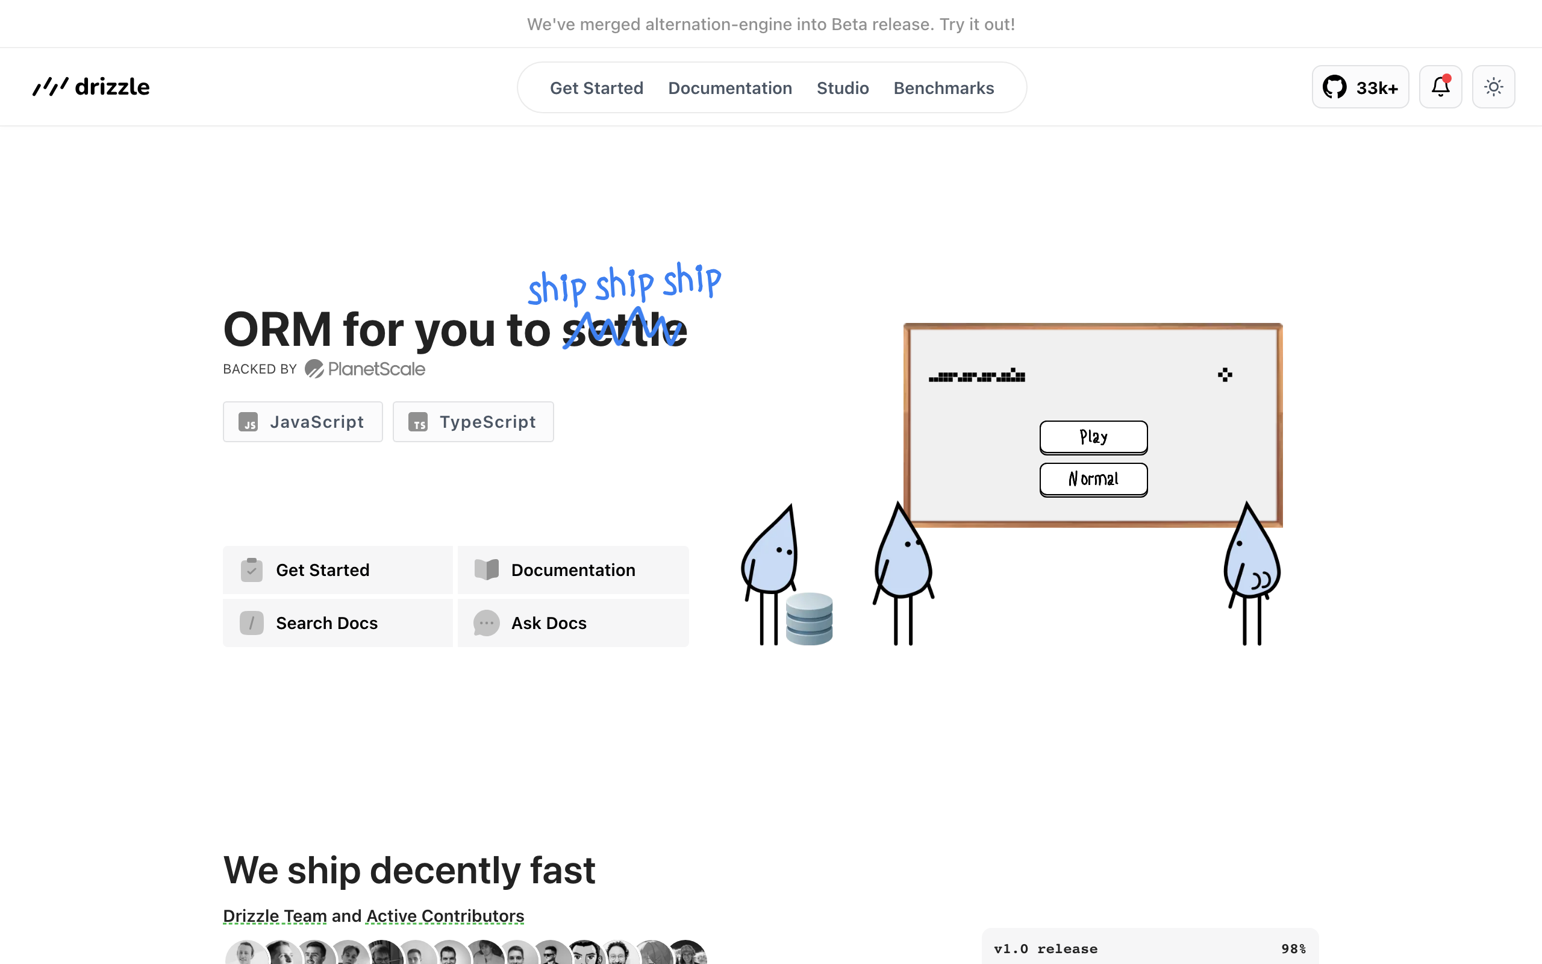1542x964 pixels.
Task: Navigate to Benchmarks page
Action: 943,88
